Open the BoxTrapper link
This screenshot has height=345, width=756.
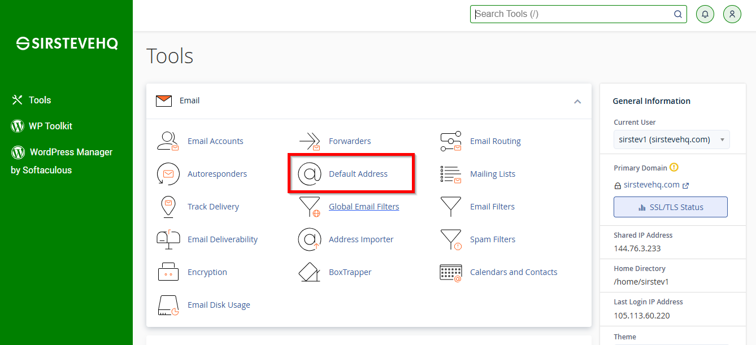350,272
